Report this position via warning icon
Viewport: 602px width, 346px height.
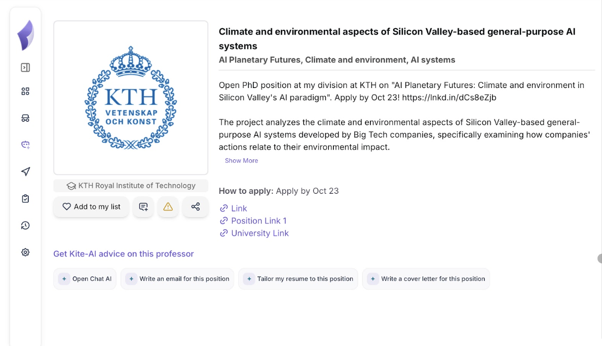click(168, 207)
